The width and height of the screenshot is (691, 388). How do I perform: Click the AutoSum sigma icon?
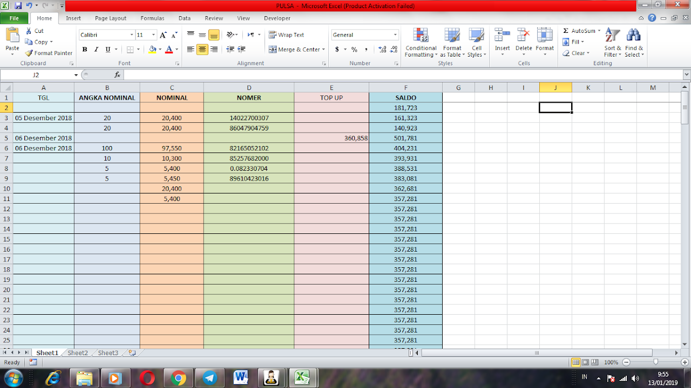pyautogui.click(x=566, y=31)
